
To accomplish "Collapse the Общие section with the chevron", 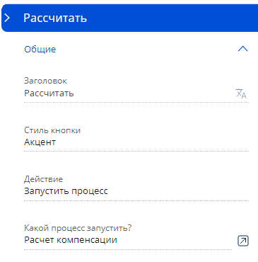I will [242, 49].
